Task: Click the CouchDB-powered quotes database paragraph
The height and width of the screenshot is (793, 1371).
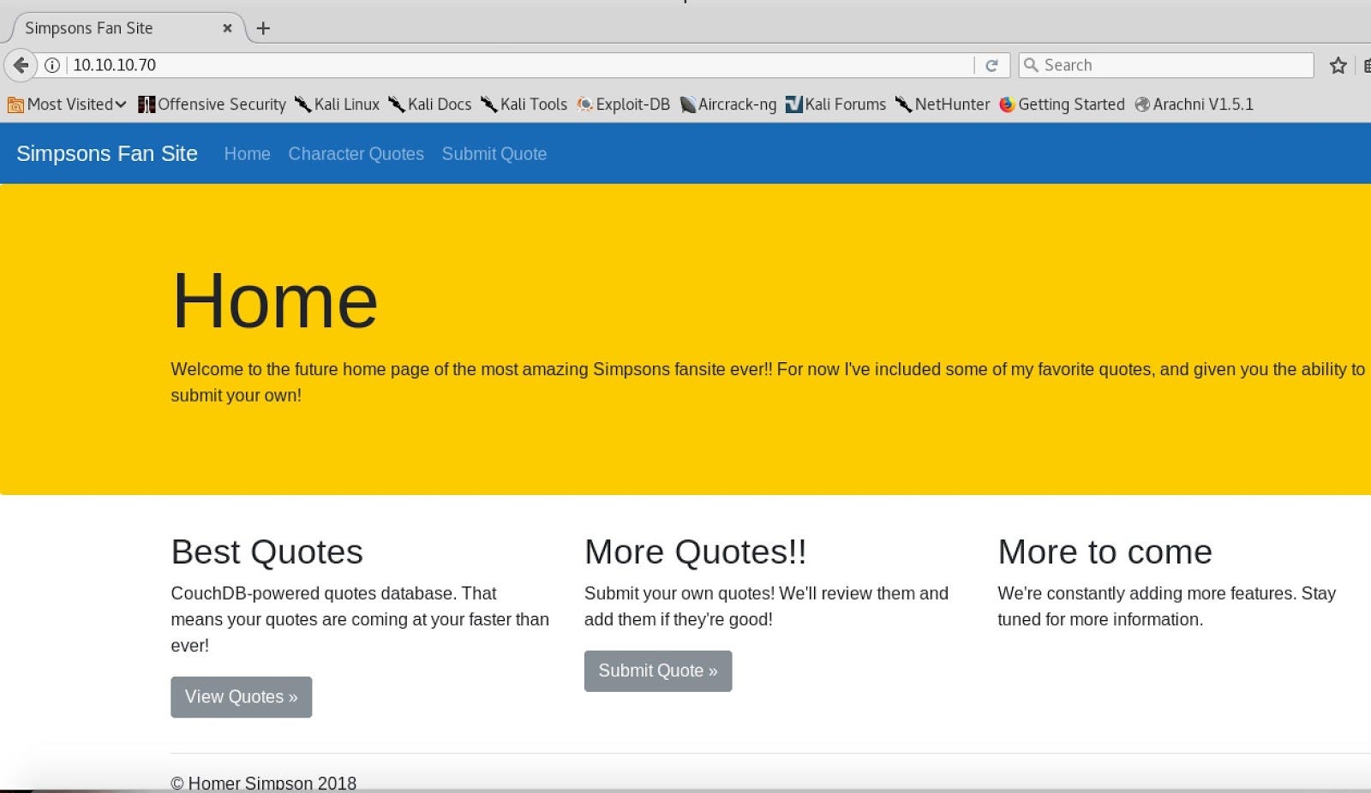Action: 360,619
